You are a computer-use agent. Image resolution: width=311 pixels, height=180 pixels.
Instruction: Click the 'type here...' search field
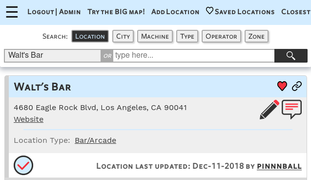point(194,56)
